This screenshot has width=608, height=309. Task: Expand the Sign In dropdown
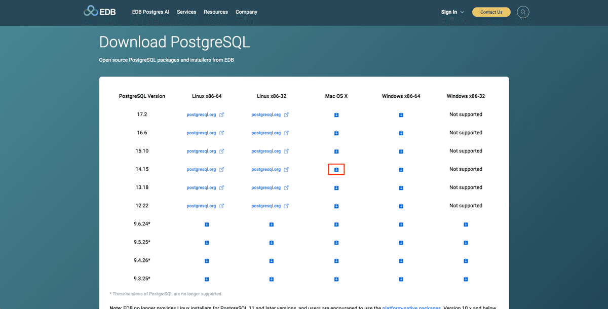(x=452, y=12)
